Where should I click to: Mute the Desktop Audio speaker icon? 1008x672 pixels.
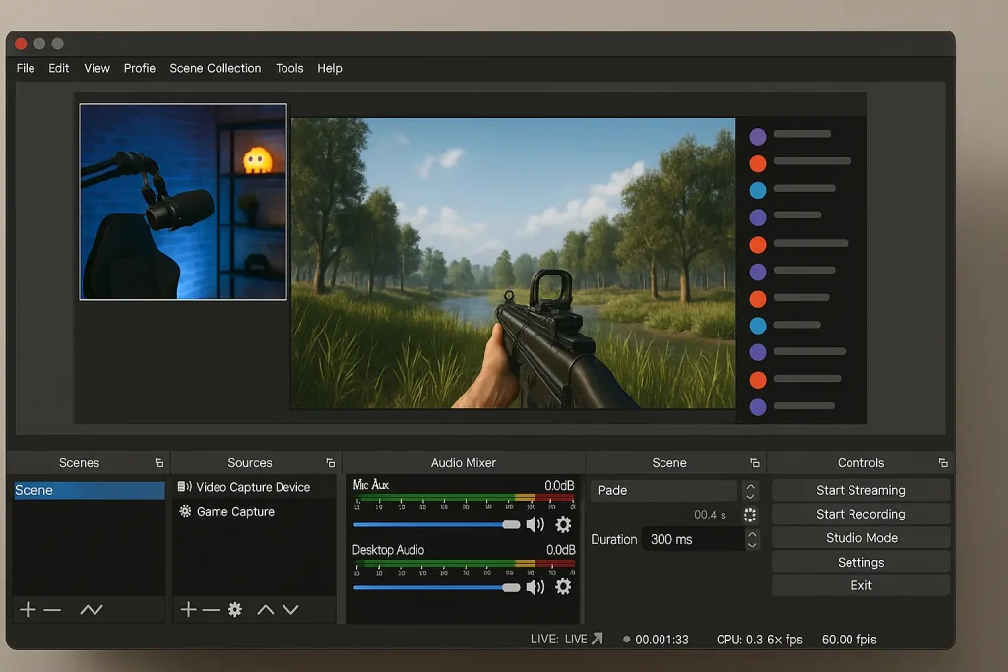535,587
